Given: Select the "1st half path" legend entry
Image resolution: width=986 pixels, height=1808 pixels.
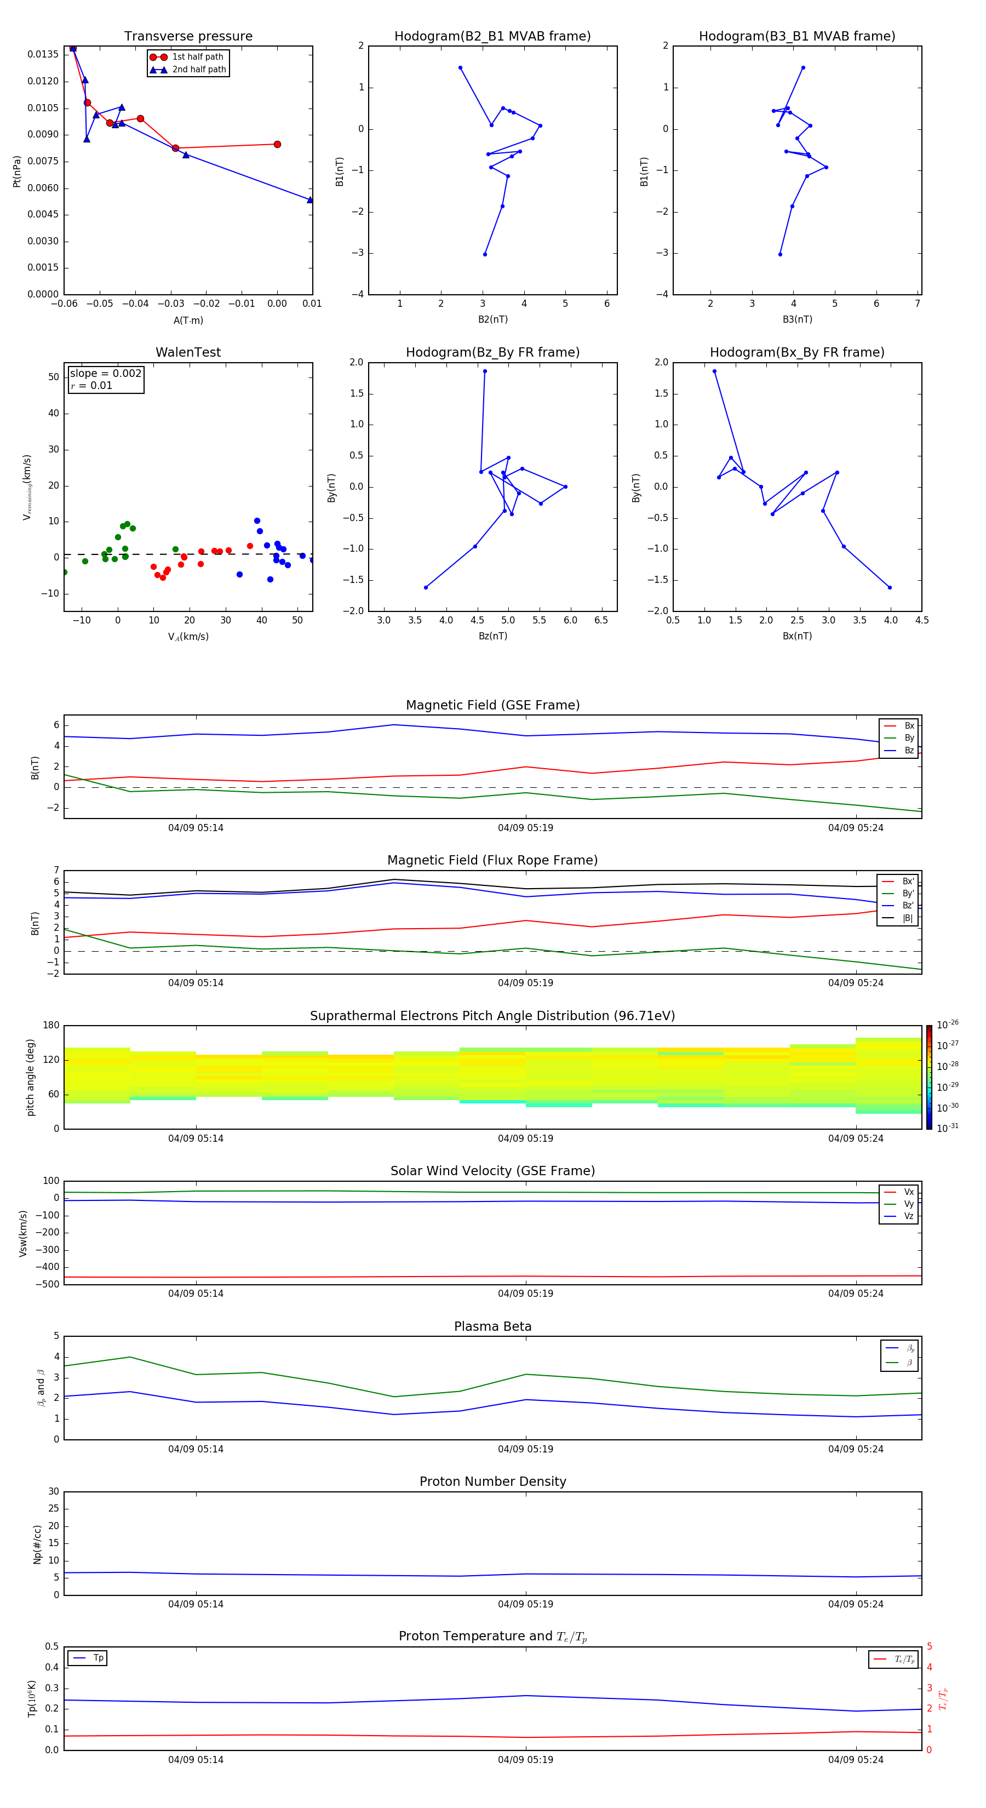Looking at the screenshot, I should point(187,57).
